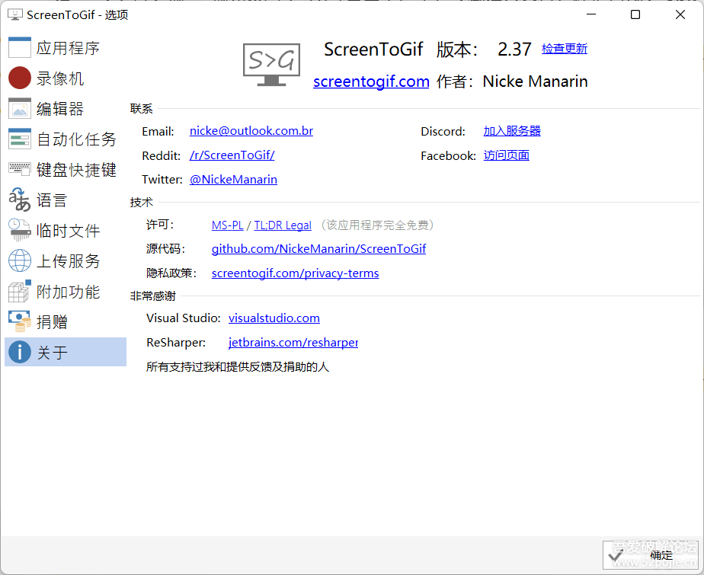The width and height of the screenshot is (704, 575).
Task: Click the Discord 加入服务器 link
Action: pos(512,131)
